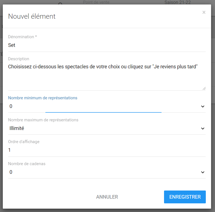Click the "Nombre maximum de représentations" label
This screenshot has height=212, width=215.
click(43, 120)
